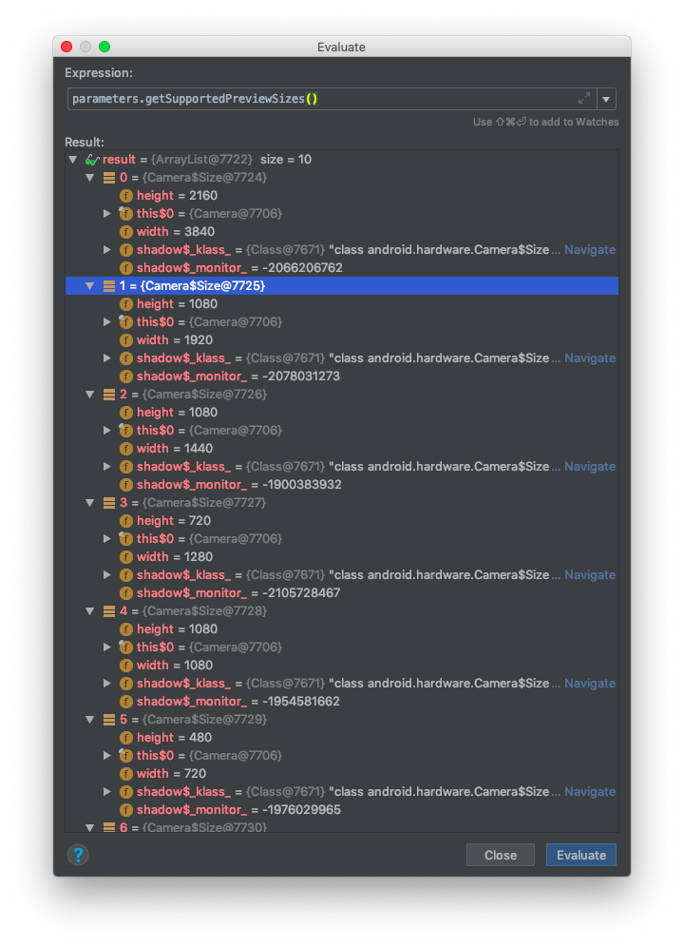Viewport: 684px width, 947px height.
Task: Click the help icon in the dialog corner
Action: (x=77, y=855)
